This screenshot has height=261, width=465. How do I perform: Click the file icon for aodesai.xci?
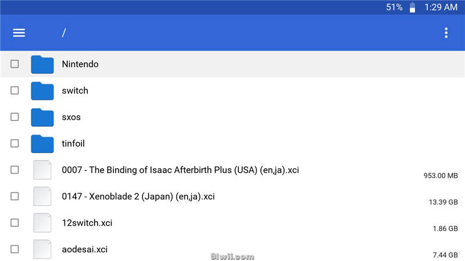(x=42, y=249)
